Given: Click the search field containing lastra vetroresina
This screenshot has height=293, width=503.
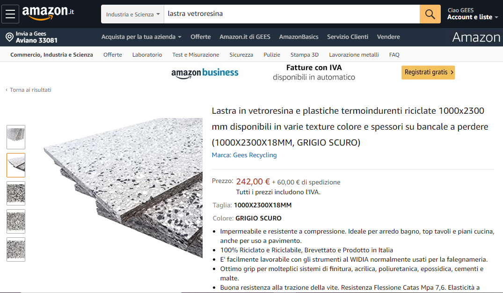Looking at the screenshot, I should [292, 14].
